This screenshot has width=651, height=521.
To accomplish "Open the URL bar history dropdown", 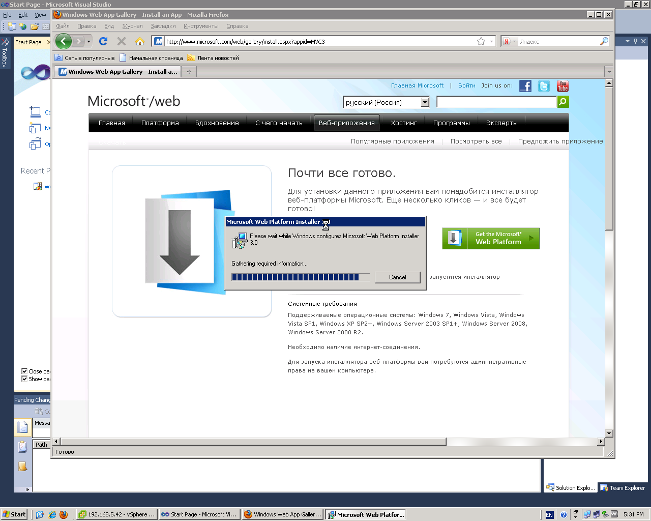I will (x=492, y=41).
